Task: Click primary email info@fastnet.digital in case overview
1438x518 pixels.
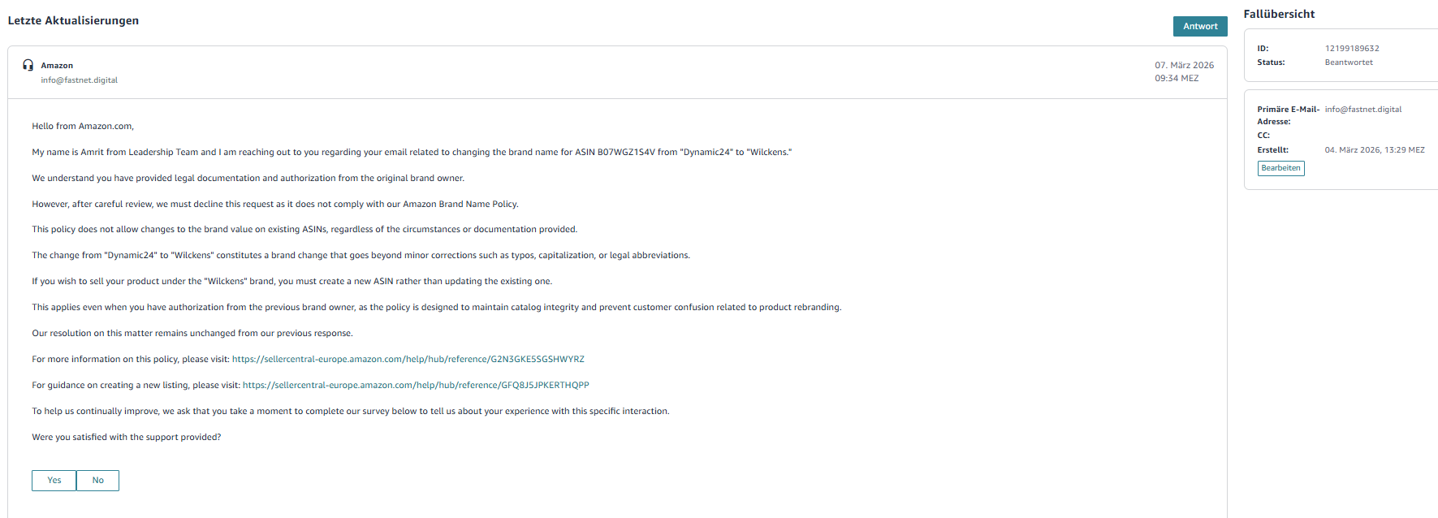Action: pyautogui.click(x=1363, y=110)
